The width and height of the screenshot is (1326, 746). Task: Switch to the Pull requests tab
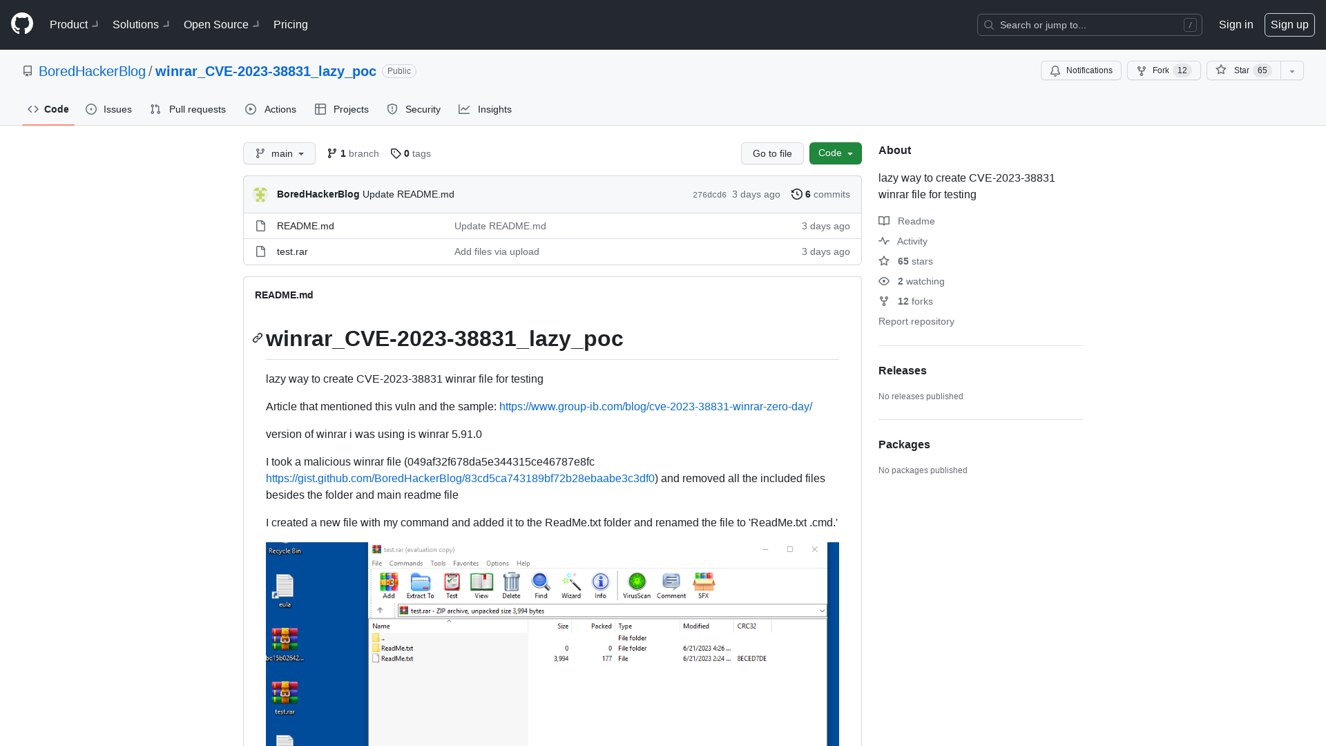pyautogui.click(x=188, y=109)
